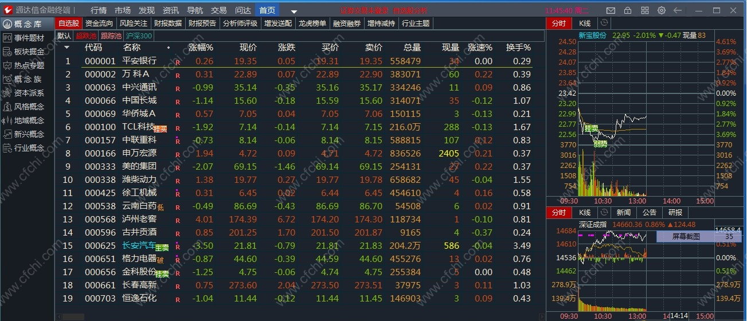Screen dimensions: 747x321
Task: Click the history clock icon beside upper K线
Action: pyautogui.click(x=603, y=23)
